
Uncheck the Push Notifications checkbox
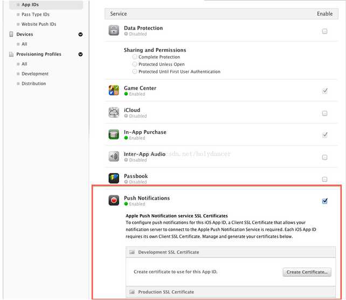click(x=324, y=201)
